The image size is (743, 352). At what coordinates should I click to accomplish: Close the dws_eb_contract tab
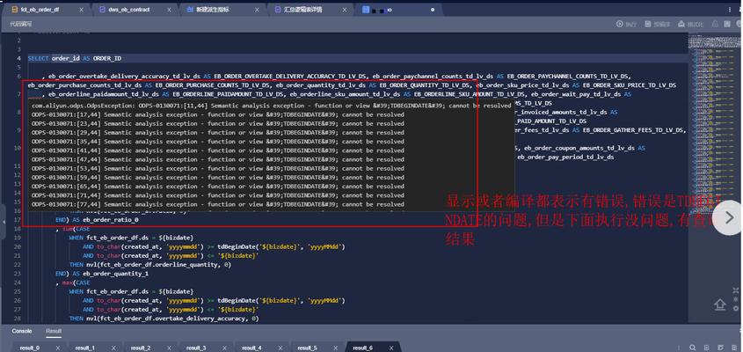(x=170, y=10)
